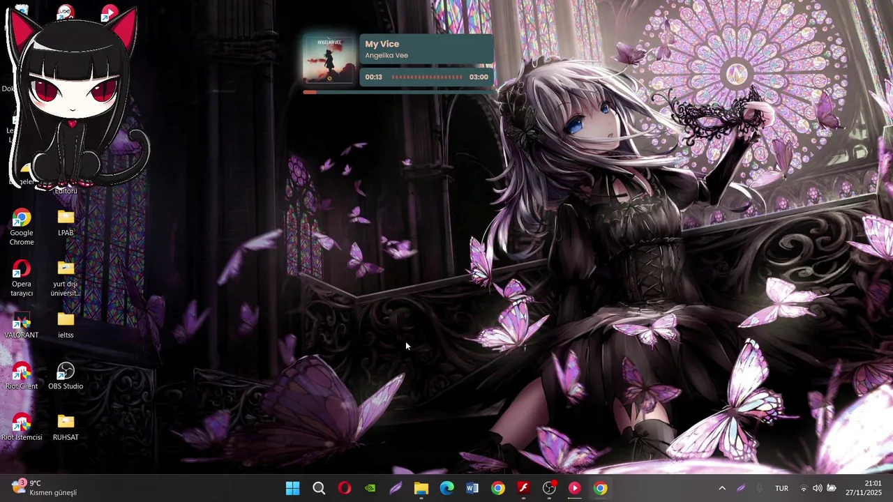Open the RUHSAT folder on desktop
This screenshot has height=502, width=893.
66,427
